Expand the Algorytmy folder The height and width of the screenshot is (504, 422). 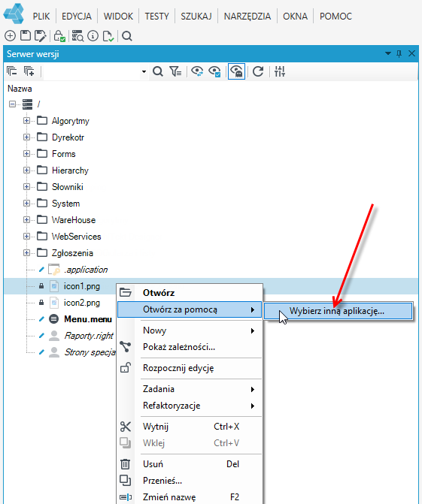[x=26, y=120]
